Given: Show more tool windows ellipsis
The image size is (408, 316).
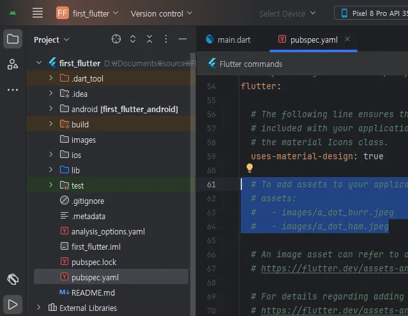Looking at the screenshot, I should point(13,90).
